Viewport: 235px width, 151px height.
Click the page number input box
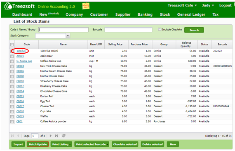35,136
